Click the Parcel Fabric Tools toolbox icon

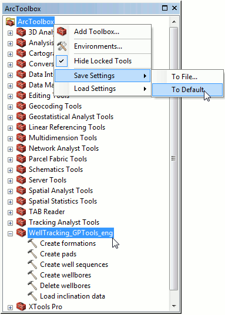pyautogui.click(x=21, y=159)
